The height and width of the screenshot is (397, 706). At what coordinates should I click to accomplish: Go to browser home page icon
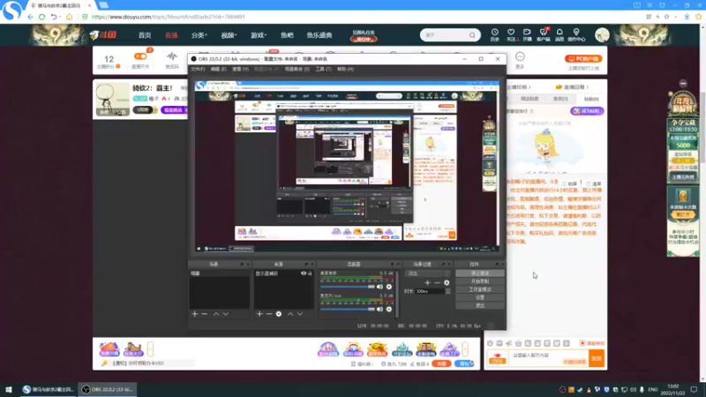(69, 17)
